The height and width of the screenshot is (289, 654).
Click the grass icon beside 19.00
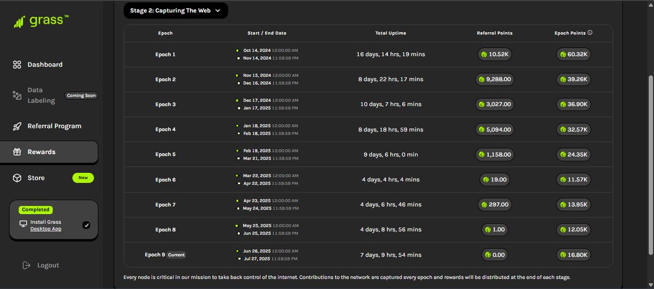486,179
